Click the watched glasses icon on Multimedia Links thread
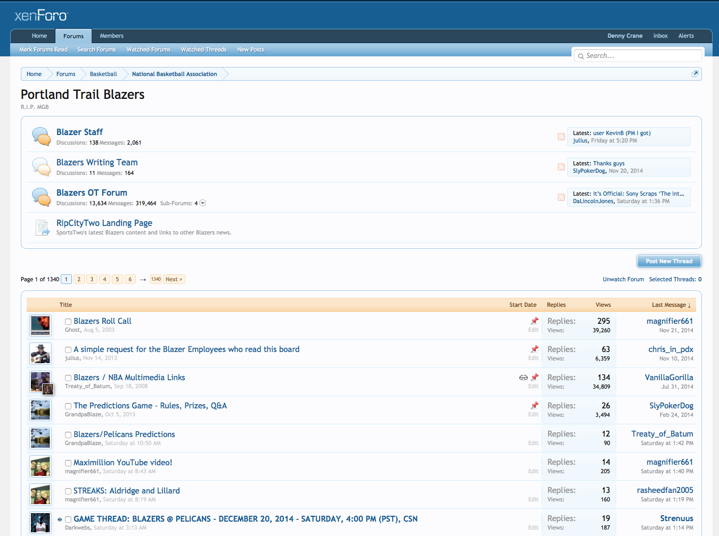The height and width of the screenshot is (536, 719). pyautogui.click(x=523, y=378)
